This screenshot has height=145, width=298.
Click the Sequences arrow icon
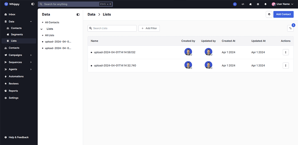[5, 62]
